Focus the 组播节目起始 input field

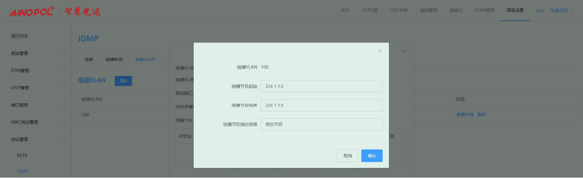pyautogui.click(x=321, y=86)
